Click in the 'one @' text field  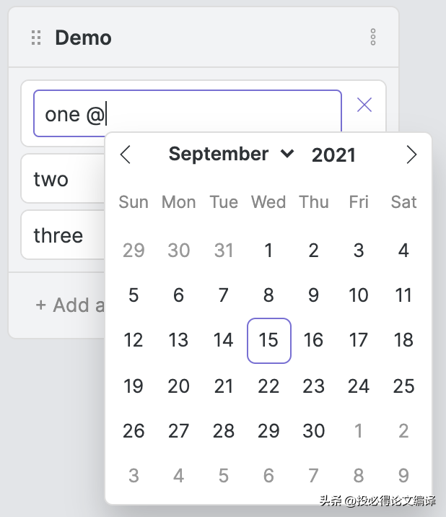[x=187, y=113]
